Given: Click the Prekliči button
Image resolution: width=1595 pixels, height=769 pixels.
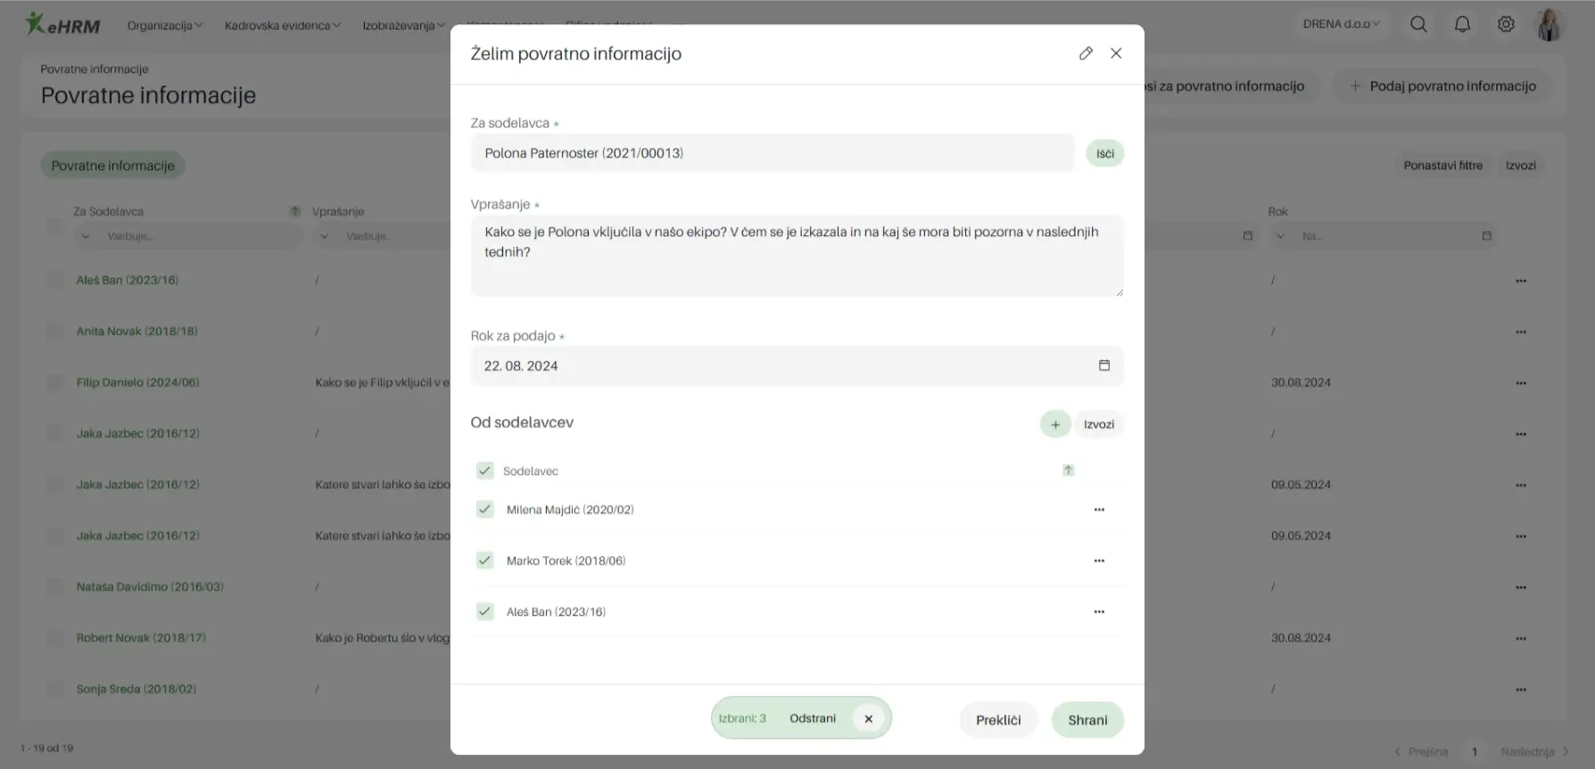Looking at the screenshot, I should point(998,720).
